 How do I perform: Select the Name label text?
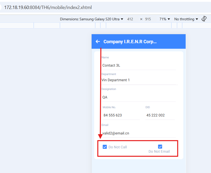105,57
